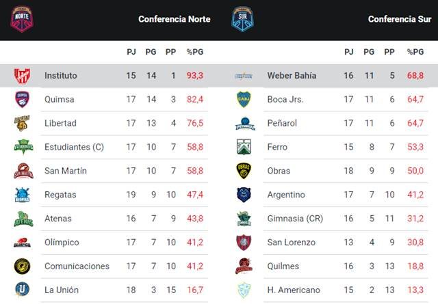Viewport: 438px width, 304px height.
Task: Click the Comunicaciones team logo
Action: (x=23, y=266)
